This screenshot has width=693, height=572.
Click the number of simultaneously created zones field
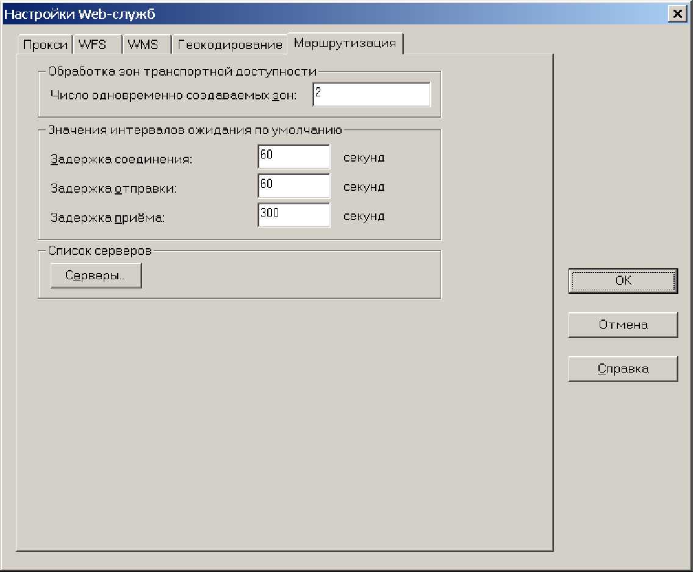(371, 95)
